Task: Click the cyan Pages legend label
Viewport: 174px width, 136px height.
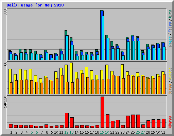Action: click(170, 41)
